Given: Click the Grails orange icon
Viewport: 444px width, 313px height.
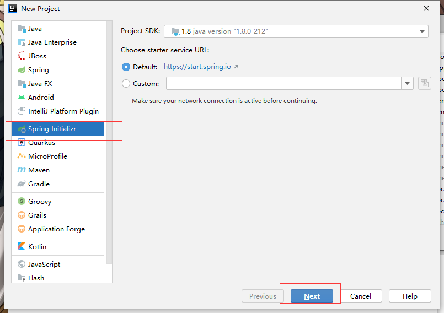Looking at the screenshot, I should pos(22,215).
